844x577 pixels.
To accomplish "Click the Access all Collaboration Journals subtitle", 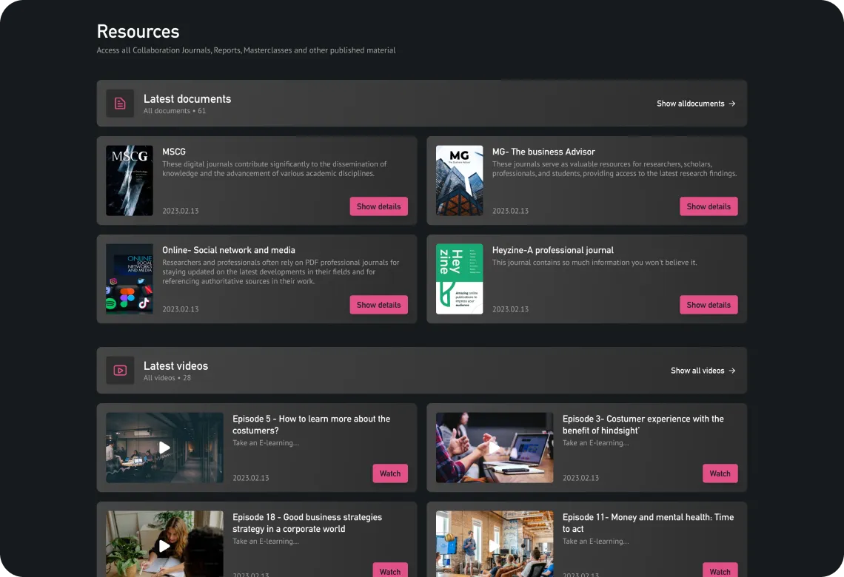I will (246, 50).
